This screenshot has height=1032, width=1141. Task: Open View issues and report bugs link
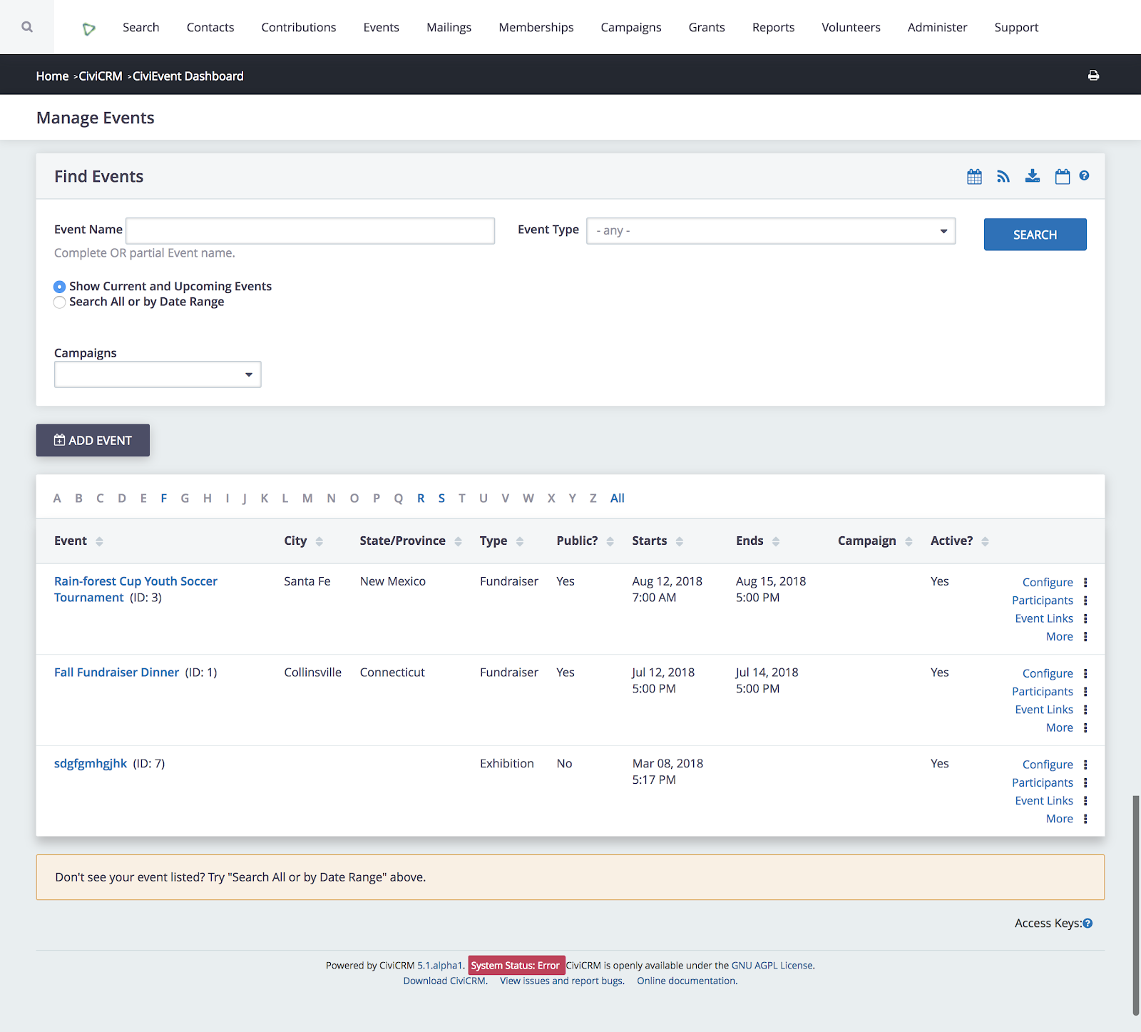pyautogui.click(x=562, y=981)
